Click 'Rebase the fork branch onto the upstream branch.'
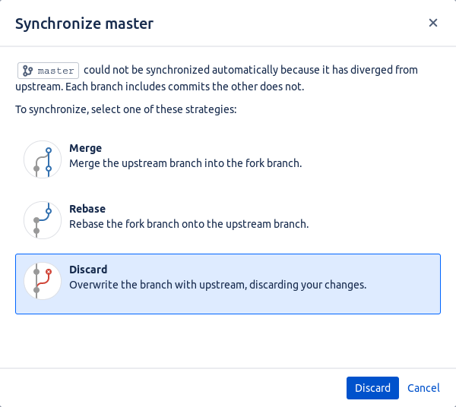456x407 pixels. 189,224
